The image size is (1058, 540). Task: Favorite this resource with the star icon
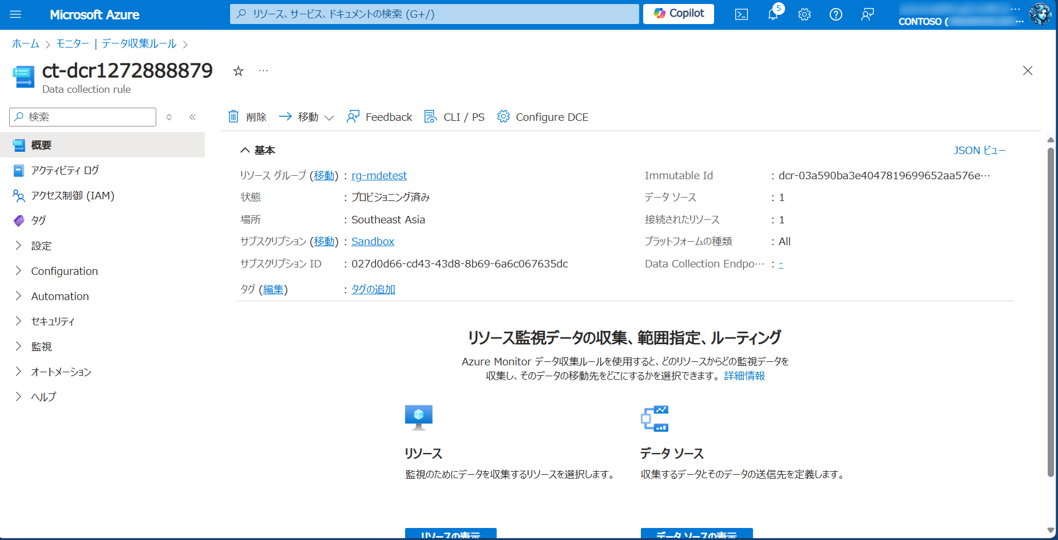tap(239, 71)
